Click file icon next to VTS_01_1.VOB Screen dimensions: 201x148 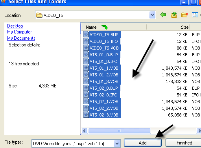[86, 68]
